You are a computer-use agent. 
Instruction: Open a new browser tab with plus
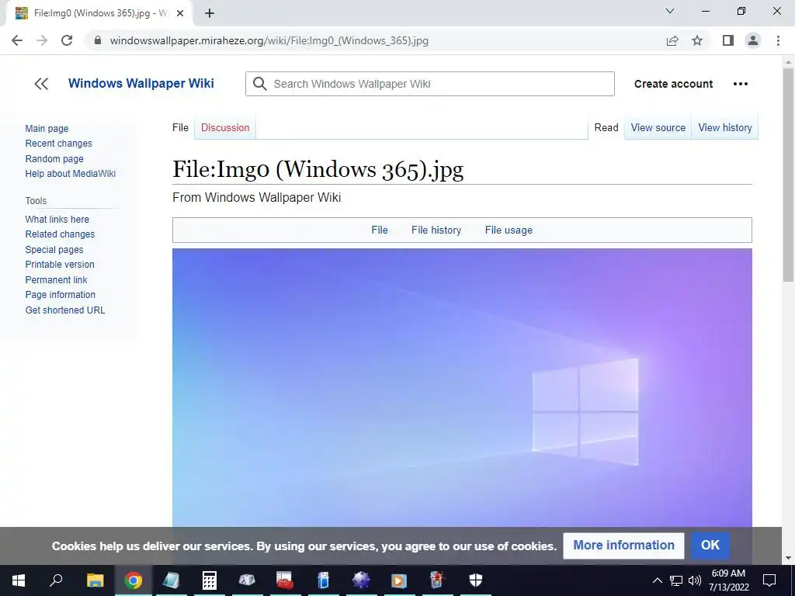(210, 14)
